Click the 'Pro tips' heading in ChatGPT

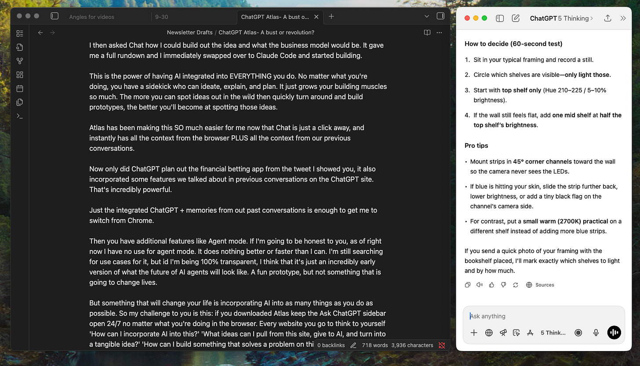[476, 145]
